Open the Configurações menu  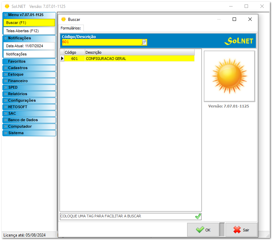tap(29, 101)
